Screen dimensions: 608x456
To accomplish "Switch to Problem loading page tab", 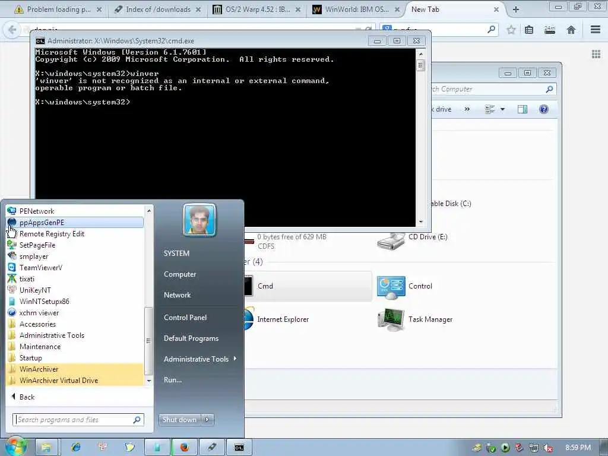I will point(58,9).
